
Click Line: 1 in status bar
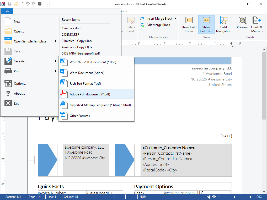click(52, 197)
